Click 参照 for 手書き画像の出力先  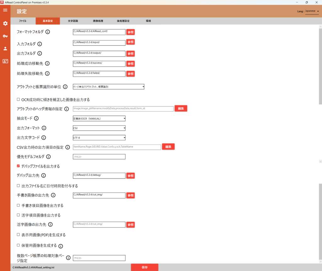[x=130, y=196]
